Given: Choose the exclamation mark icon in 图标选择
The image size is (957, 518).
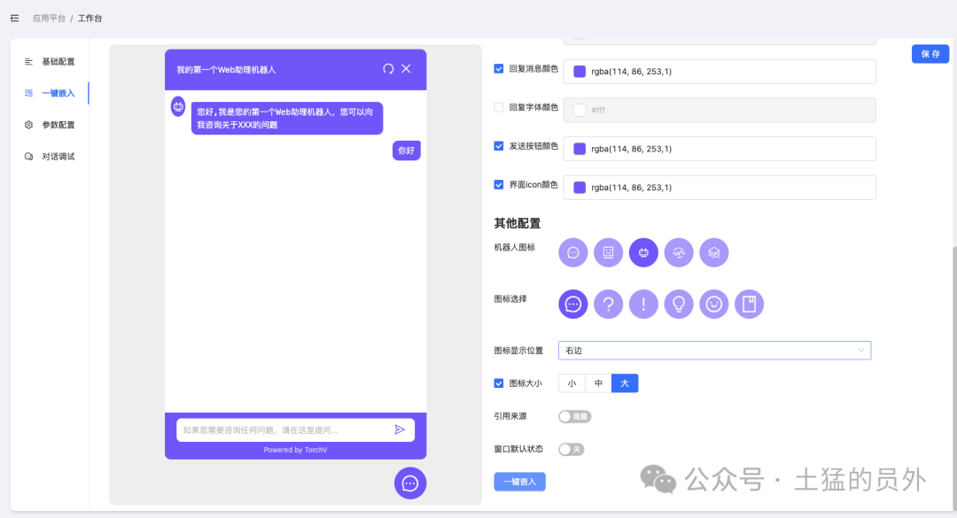Looking at the screenshot, I should (643, 304).
